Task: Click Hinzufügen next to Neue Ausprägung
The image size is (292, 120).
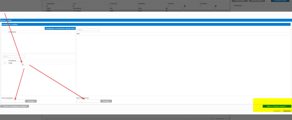Action: pos(31,101)
